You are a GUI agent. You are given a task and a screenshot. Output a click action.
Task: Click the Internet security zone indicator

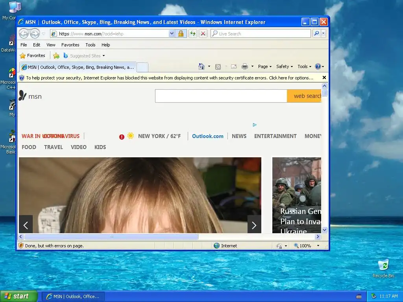(x=226, y=246)
